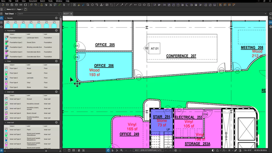Select the Length measurement tool icon
This screenshot has height=153, width=272.
point(164,5)
